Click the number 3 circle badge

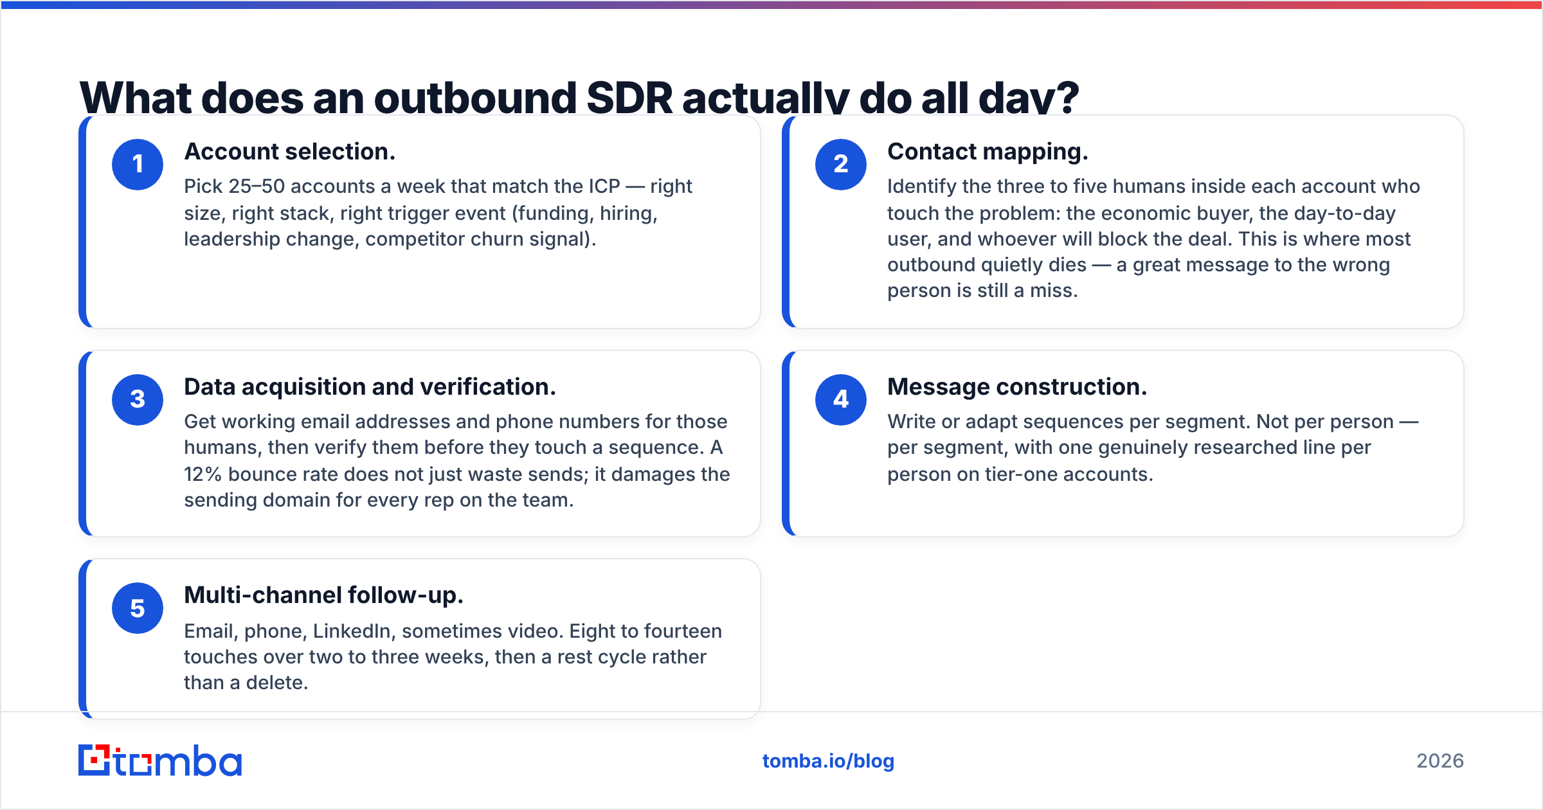(138, 400)
